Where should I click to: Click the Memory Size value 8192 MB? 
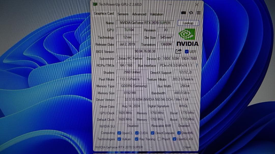(130, 93)
